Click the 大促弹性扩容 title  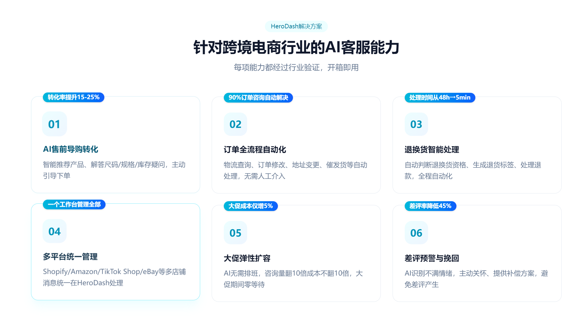tap(247, 258)
